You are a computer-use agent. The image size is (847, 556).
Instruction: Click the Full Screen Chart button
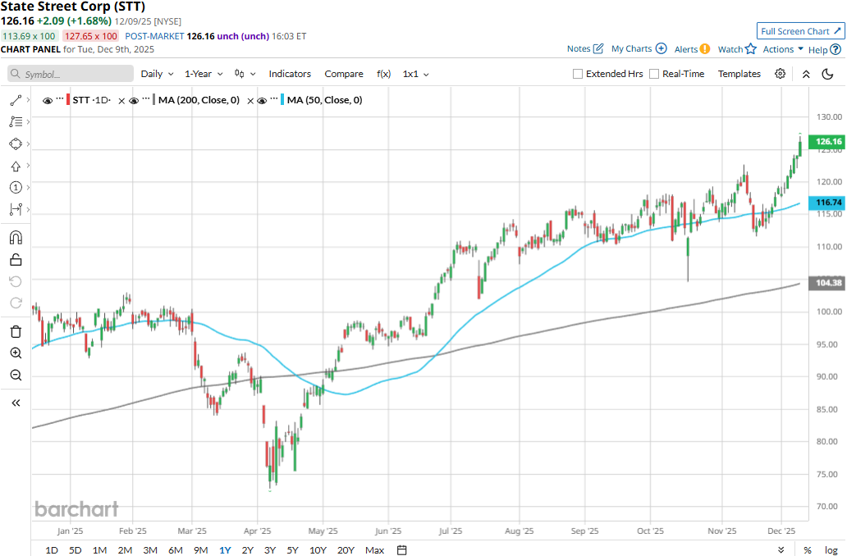click(x=799, y=31)
